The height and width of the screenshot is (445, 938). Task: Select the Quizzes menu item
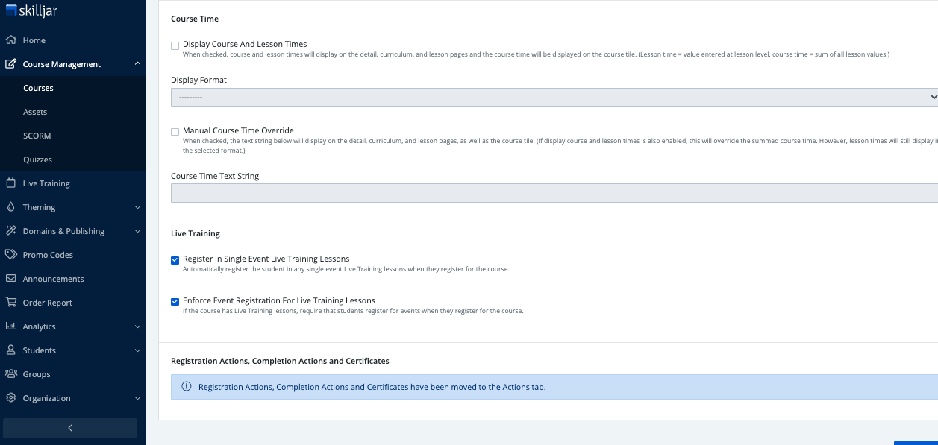click(37, 160)
